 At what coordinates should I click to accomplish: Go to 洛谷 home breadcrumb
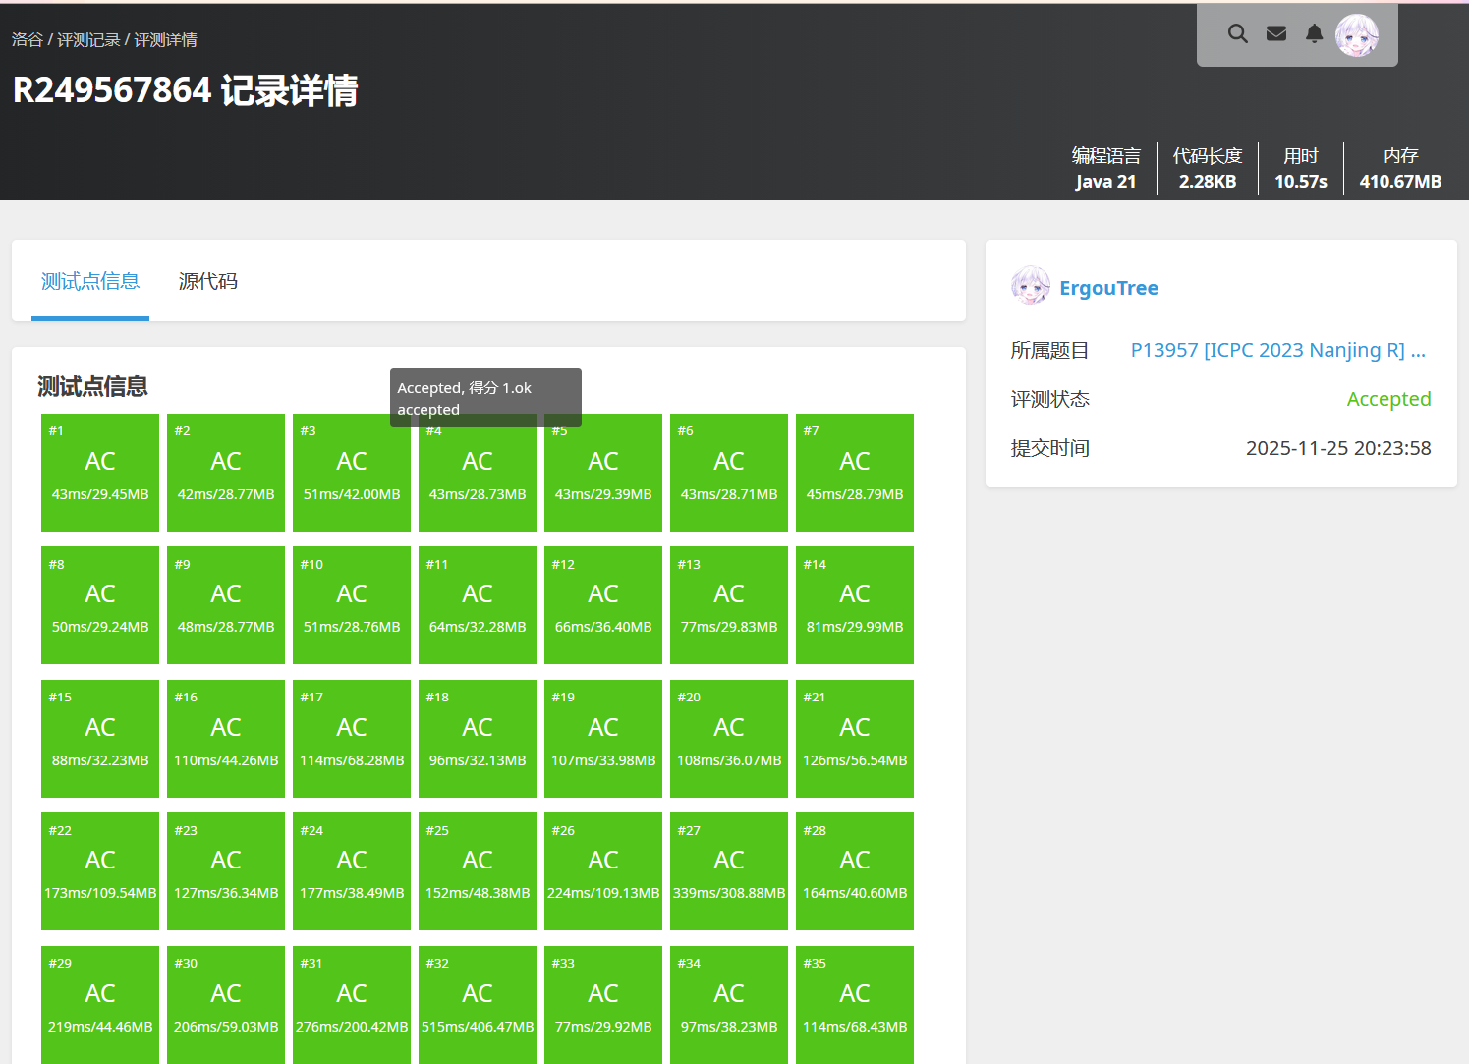click(x=28, y=40)
